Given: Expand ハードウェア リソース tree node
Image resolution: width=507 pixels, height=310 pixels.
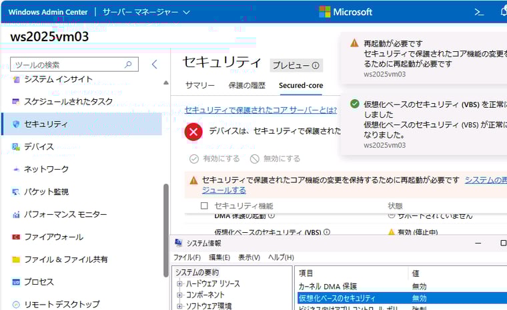Looking at the screenshot, I should [x=179, y=284].
